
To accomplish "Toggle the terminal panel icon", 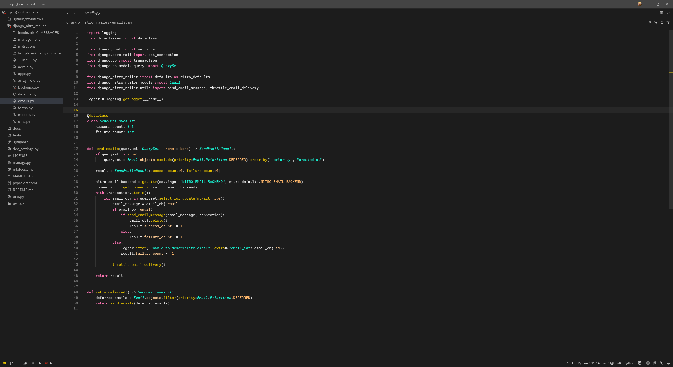I will [648, 363].
